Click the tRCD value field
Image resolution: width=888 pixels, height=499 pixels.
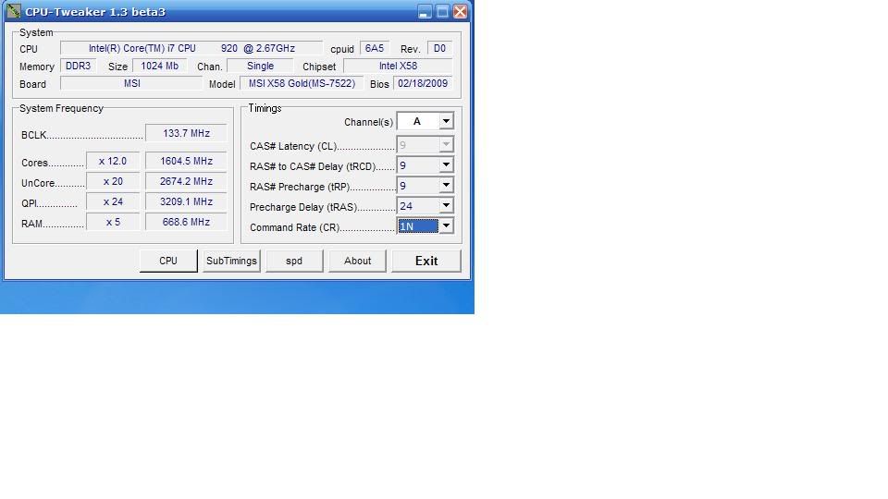coord(418,165)
